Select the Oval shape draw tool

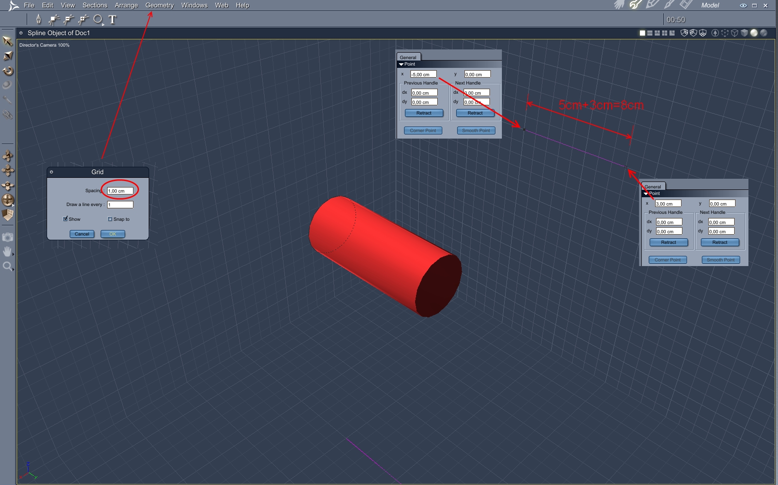click(x=97, y=19)
